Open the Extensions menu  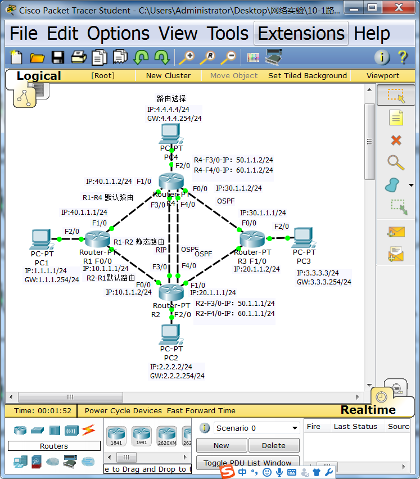click(301, 33)
